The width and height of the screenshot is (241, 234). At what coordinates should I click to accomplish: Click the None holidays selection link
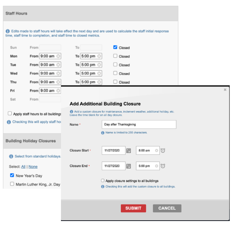[33, 167]
